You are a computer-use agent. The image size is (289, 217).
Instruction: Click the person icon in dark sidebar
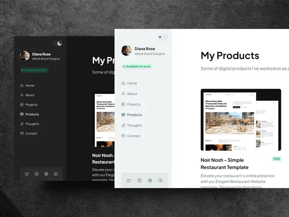pyautogui.click(x=22, y=95)
